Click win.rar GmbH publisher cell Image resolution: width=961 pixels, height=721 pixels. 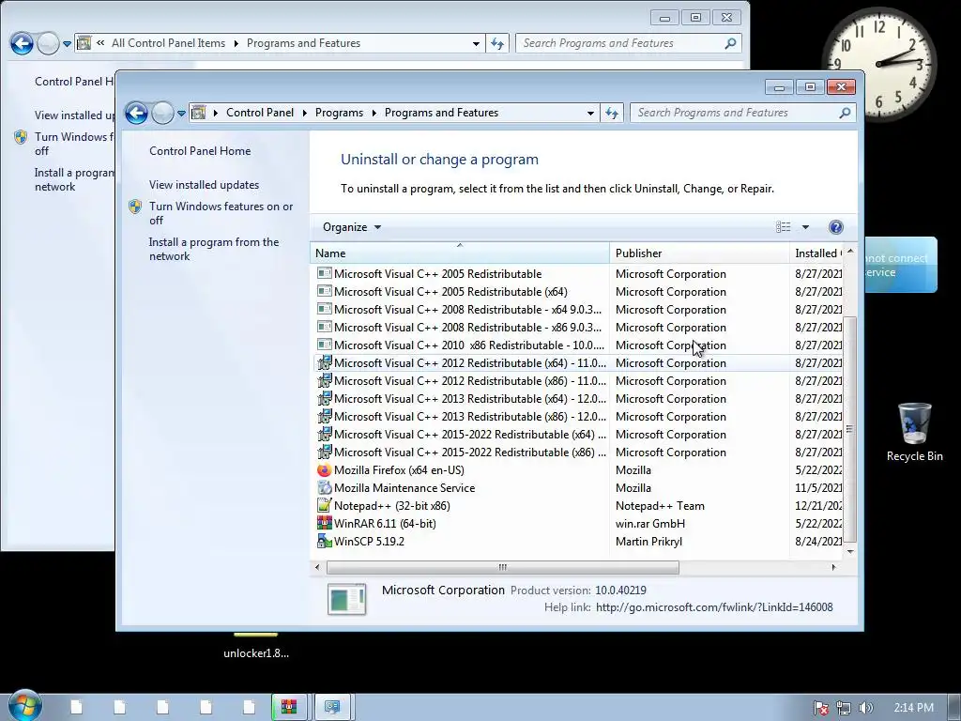click(650, 524)
